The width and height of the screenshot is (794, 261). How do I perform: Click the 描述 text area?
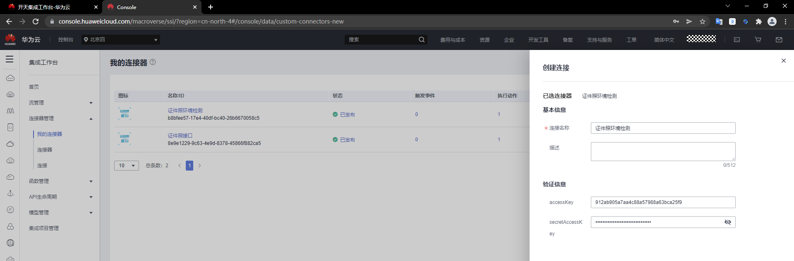click(663, 152)
